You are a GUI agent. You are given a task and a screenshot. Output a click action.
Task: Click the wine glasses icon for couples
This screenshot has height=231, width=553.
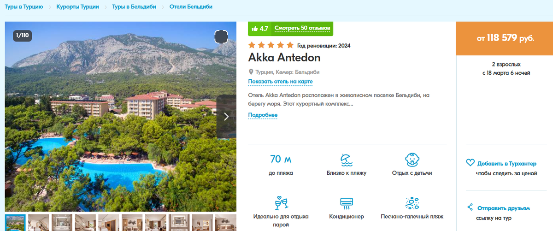281,203
